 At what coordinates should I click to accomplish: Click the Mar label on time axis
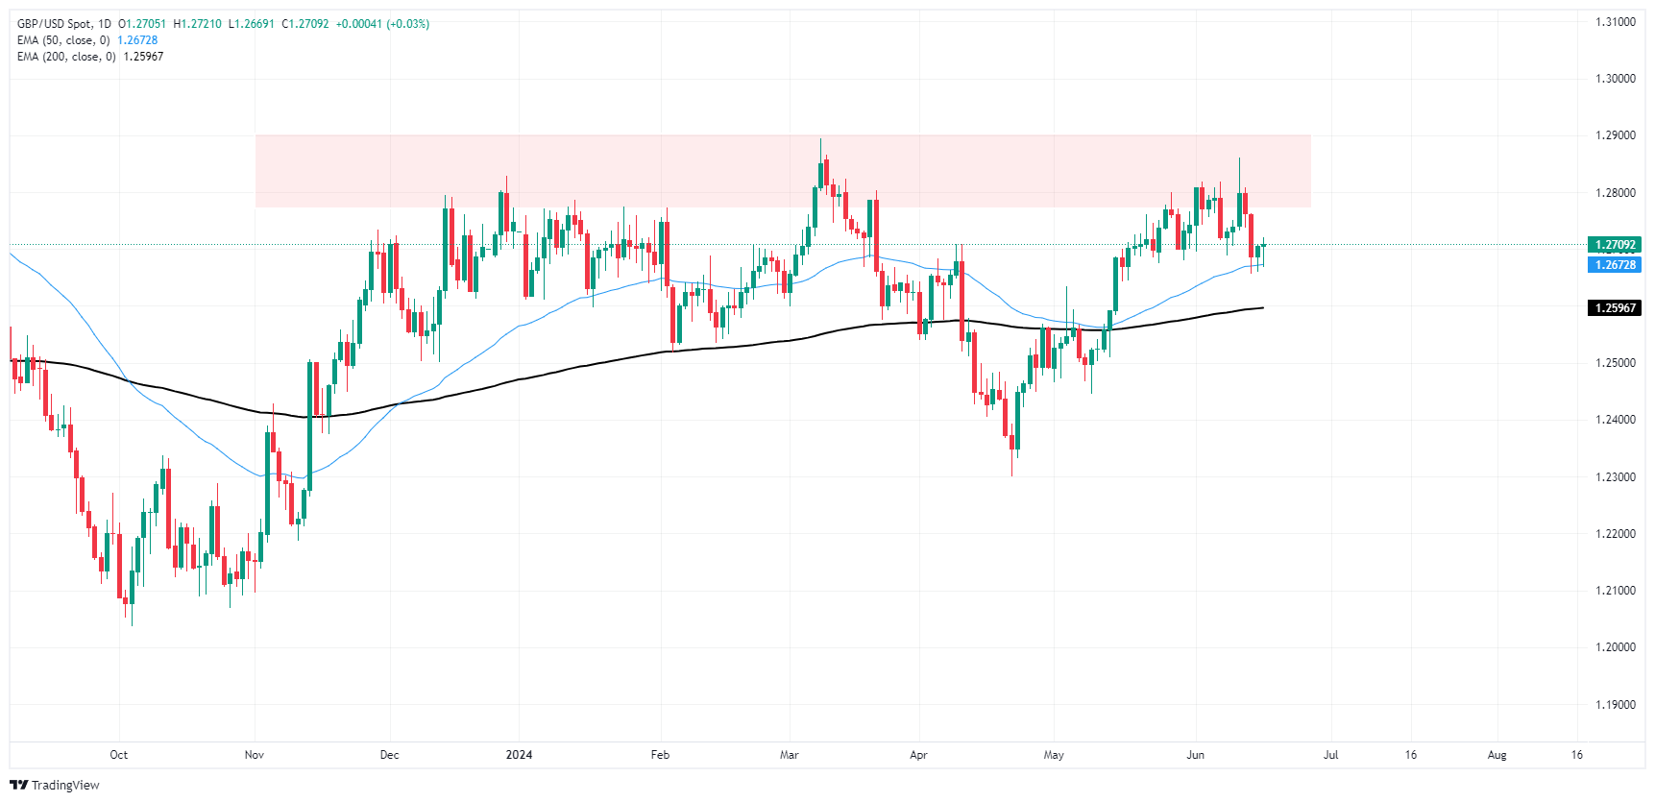click(790, 755)
